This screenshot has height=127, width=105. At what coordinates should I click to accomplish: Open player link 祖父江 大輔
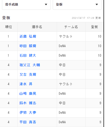(30, 65)
